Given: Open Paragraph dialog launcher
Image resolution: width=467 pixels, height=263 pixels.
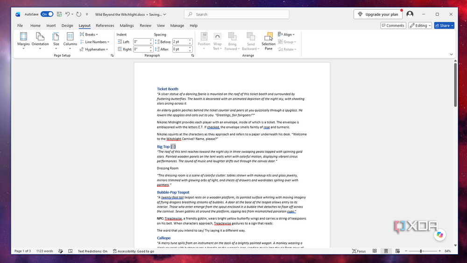Looking at the screenshot, I should coord(192,56).
